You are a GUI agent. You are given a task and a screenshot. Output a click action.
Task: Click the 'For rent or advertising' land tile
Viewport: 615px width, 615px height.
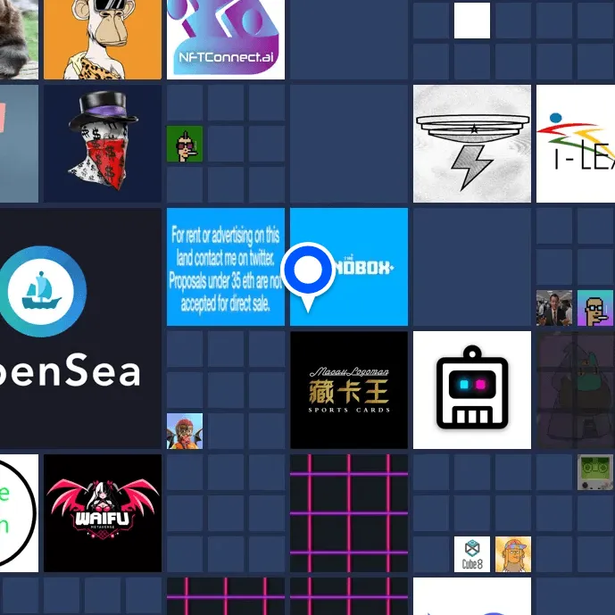(226, 267)
